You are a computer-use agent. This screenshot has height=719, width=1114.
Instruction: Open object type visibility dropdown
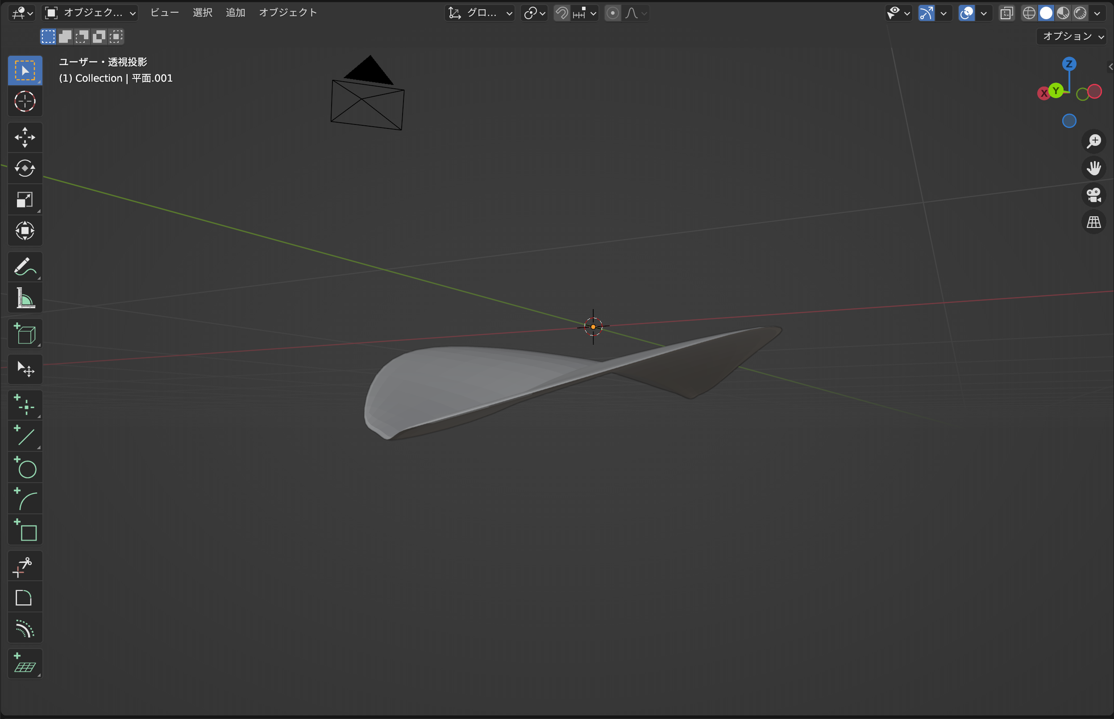point(899,13)
